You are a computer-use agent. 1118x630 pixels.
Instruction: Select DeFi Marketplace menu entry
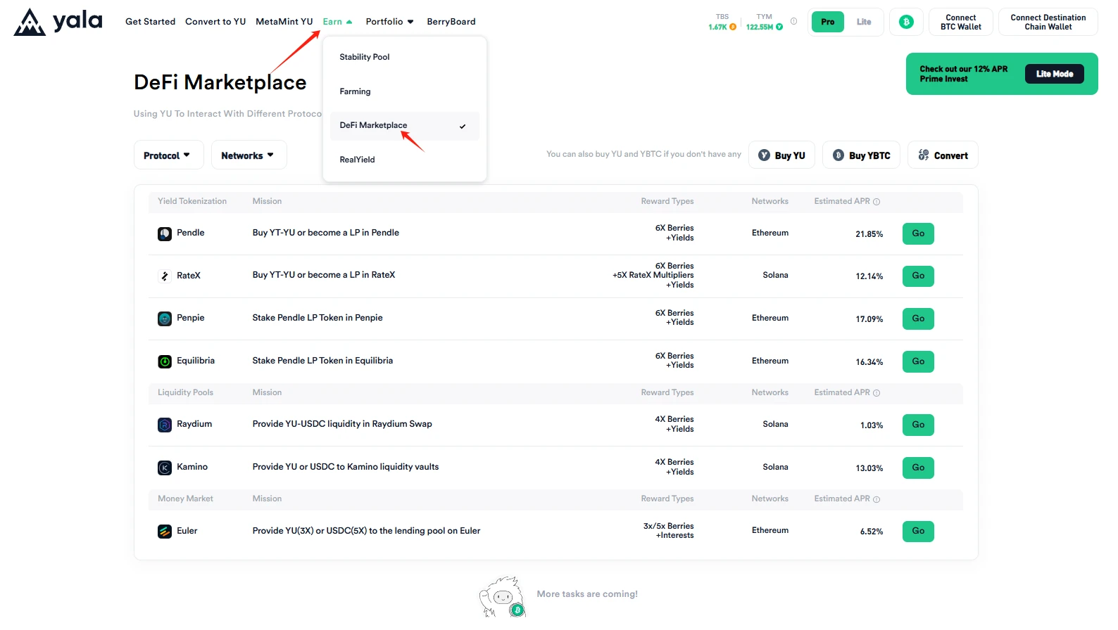pos(405,126)
